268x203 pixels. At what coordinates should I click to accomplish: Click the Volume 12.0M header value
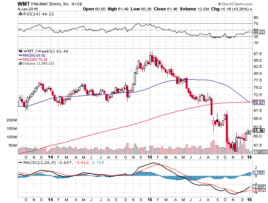click(x=194, y=9)
